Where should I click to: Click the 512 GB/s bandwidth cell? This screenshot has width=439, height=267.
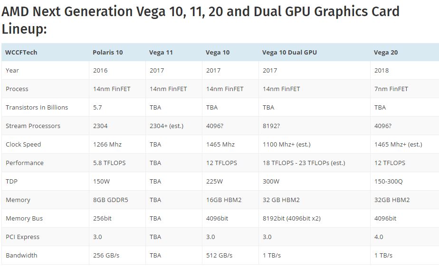[219, 255]
